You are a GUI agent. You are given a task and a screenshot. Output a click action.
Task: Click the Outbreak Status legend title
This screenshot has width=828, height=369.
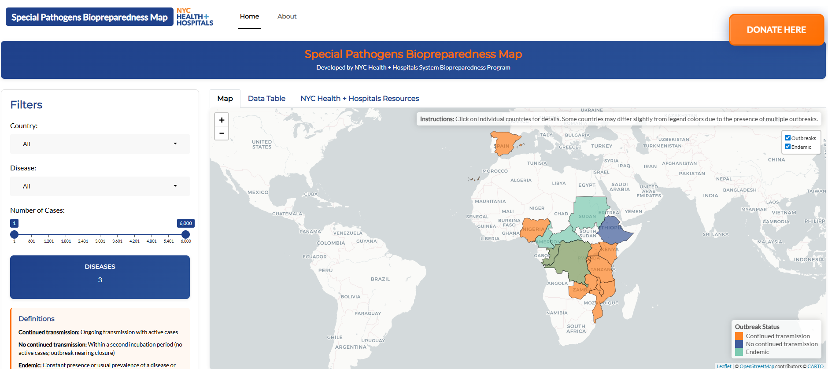coord(757,327)
